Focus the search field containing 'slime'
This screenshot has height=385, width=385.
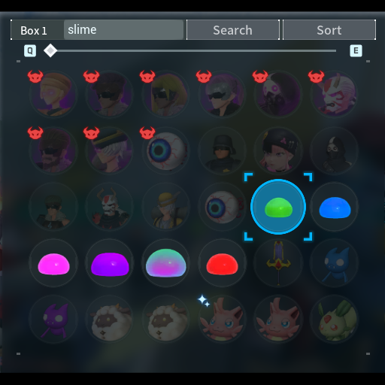point(123,30)
